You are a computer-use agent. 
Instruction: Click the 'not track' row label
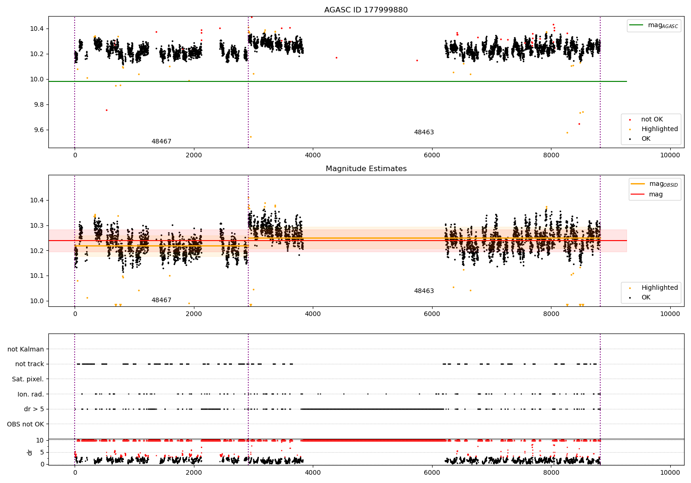(x=29, y=364)
